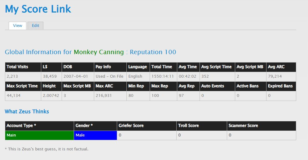This screenshot has width=308, height=160.
Task: Click the Scammer Score header
Action: pos(262,126)
